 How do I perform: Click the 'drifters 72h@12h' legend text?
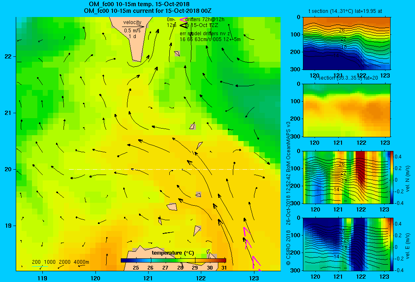[x=205, y=19]
